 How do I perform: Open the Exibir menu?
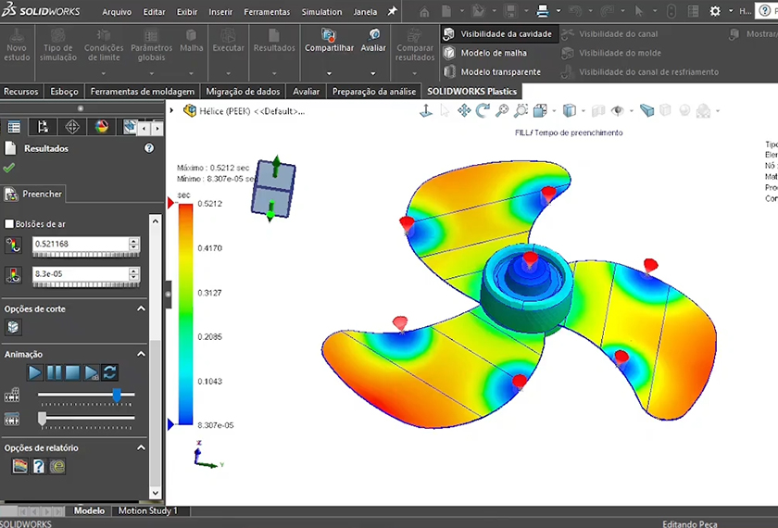coord(187,12)
